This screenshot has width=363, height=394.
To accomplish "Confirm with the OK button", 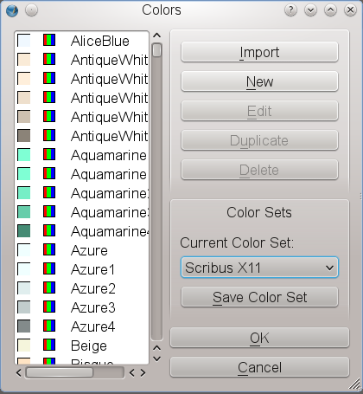I will (259, 338).
